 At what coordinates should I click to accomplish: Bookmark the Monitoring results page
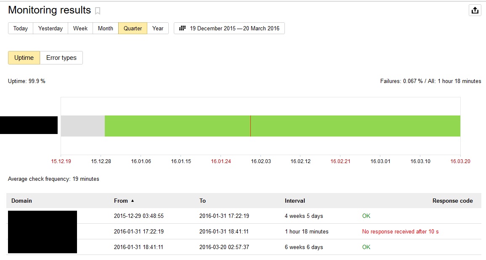pos(98,11)
